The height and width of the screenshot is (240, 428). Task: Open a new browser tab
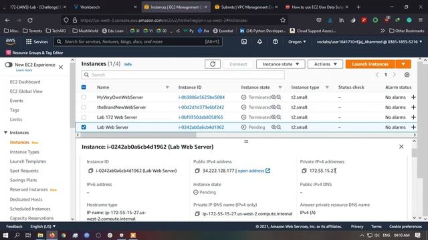(x=358, y=7)
